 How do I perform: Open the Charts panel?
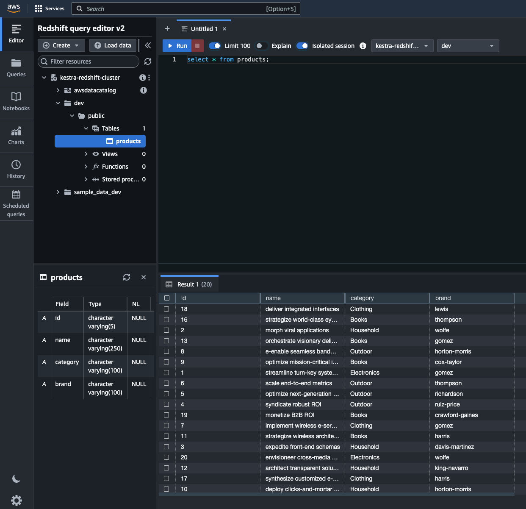coord(16,136)
